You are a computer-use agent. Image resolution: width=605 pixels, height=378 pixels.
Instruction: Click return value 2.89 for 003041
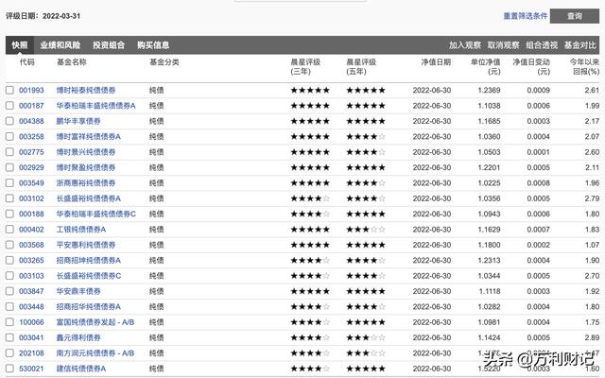592,337
